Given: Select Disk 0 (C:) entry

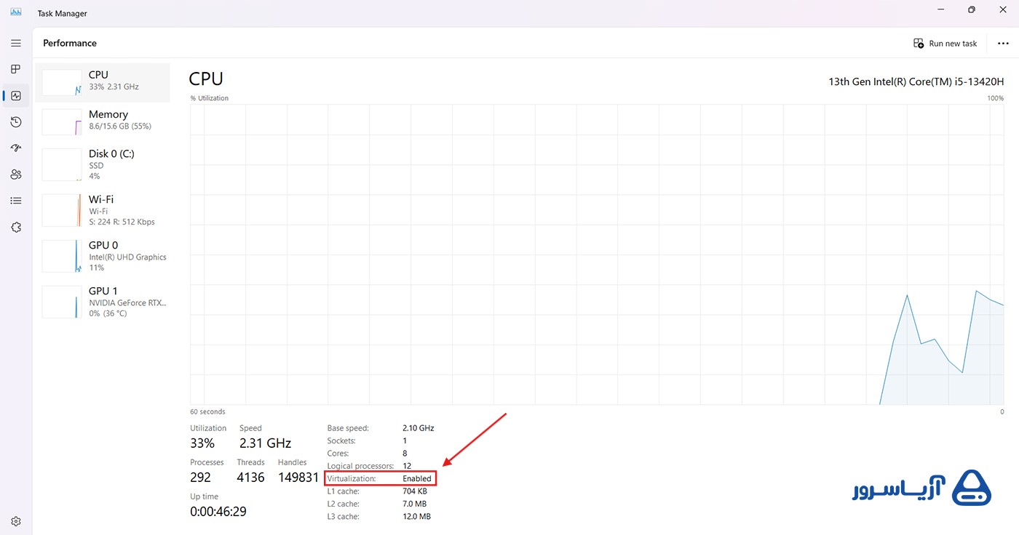Looking at the screenshot, I should [x=103, y=164].
